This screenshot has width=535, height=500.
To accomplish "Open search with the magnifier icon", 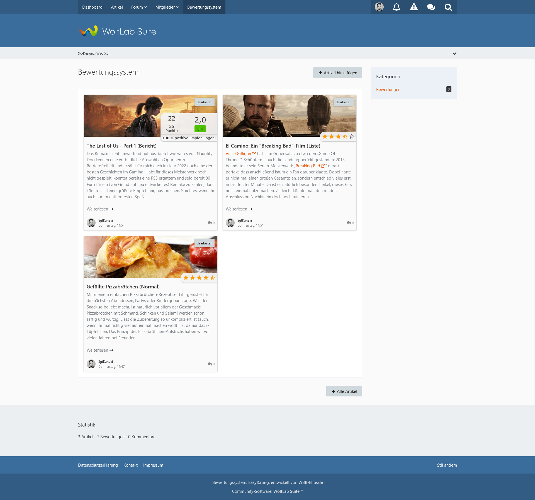I will tap(448, 7).
